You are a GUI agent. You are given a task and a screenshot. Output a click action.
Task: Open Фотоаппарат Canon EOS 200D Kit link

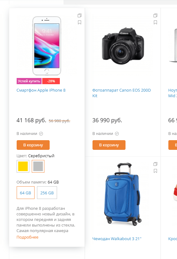[x=121, y=93]
